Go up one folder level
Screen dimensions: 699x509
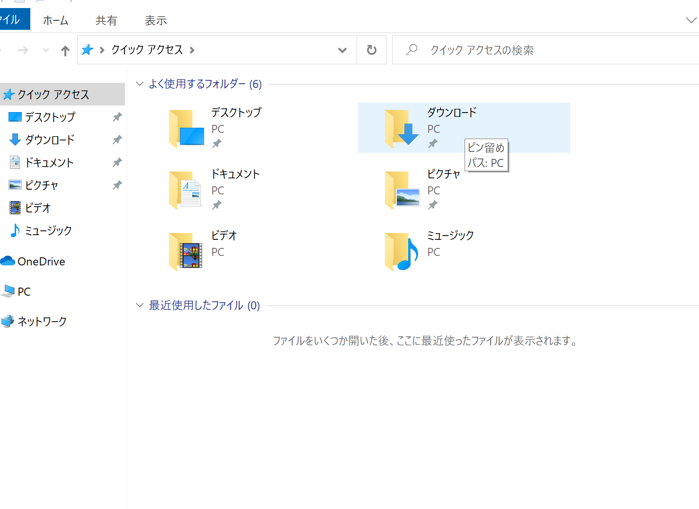(65, 50)
